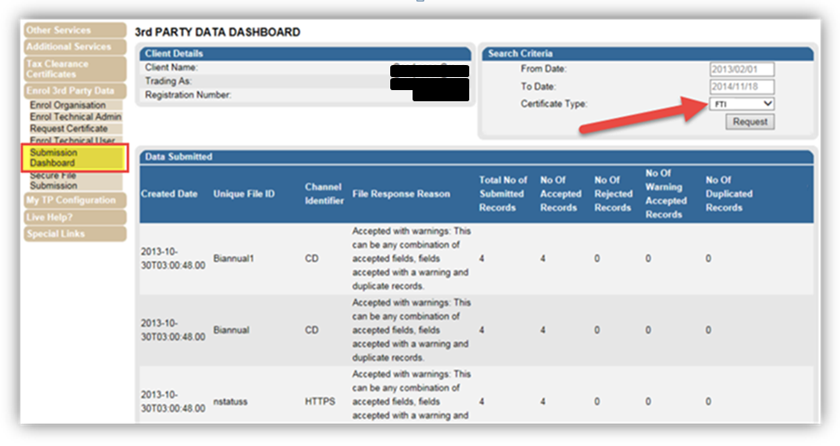Click the Created Date column header
This screenshot has width=840, height=446.
click(x=169, y=194)
